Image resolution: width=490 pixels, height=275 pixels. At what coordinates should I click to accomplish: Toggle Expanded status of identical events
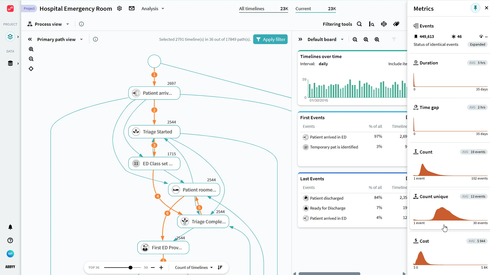(477, 44)
